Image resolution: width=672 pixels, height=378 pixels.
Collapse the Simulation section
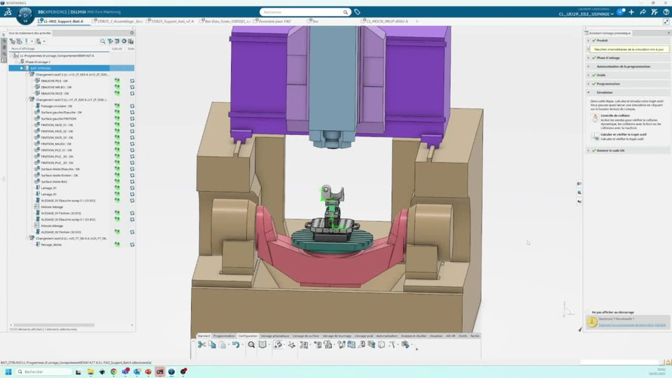coord(589,92)
